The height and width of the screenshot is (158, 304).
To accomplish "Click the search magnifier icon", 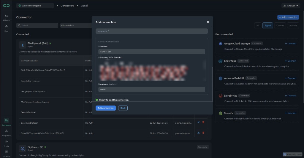I will click(x=19, y=25).
